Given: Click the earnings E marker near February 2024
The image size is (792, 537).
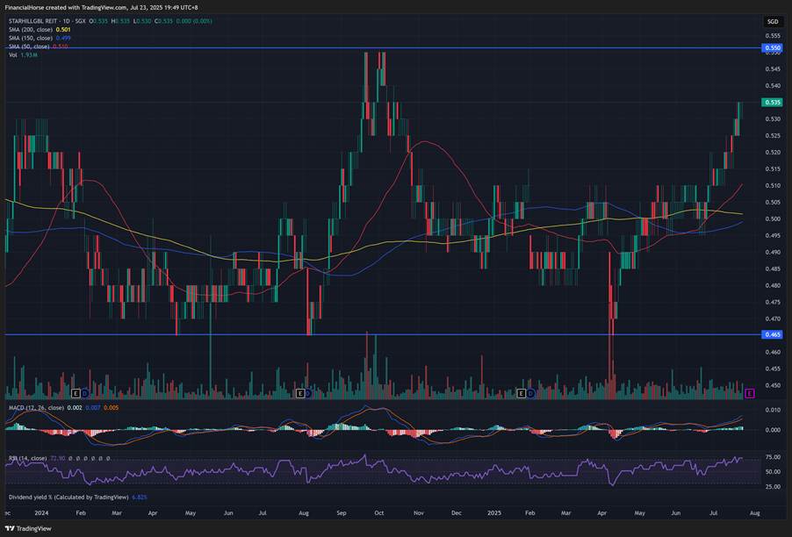Looking at the screenshot, I should 76,393.
